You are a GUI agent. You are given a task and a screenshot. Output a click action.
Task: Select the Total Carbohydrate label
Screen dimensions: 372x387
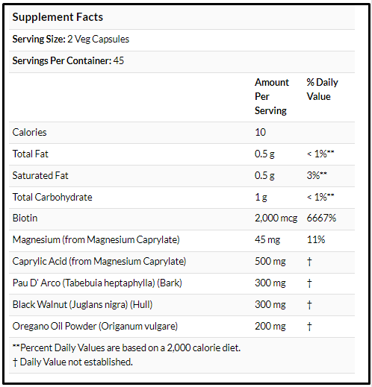(52, 197)
